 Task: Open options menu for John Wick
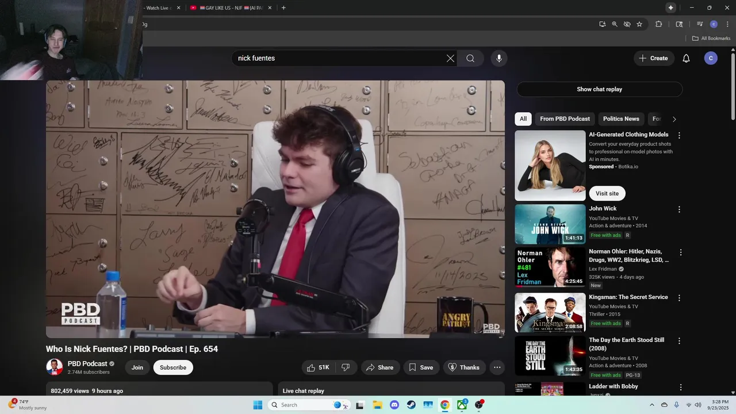(x=679, y=210)
